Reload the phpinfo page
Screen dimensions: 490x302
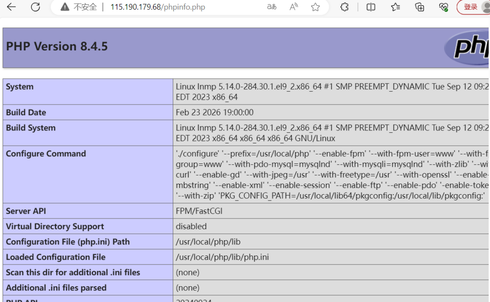coord(35,7)
